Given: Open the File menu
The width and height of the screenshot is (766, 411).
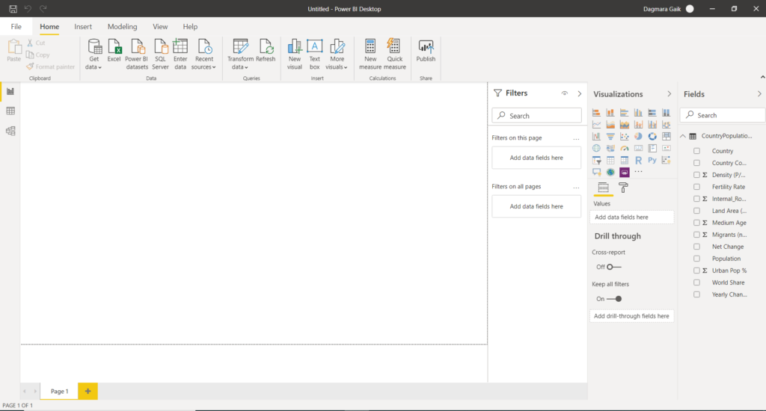Looking at the screenshot, I should [16, 26].
